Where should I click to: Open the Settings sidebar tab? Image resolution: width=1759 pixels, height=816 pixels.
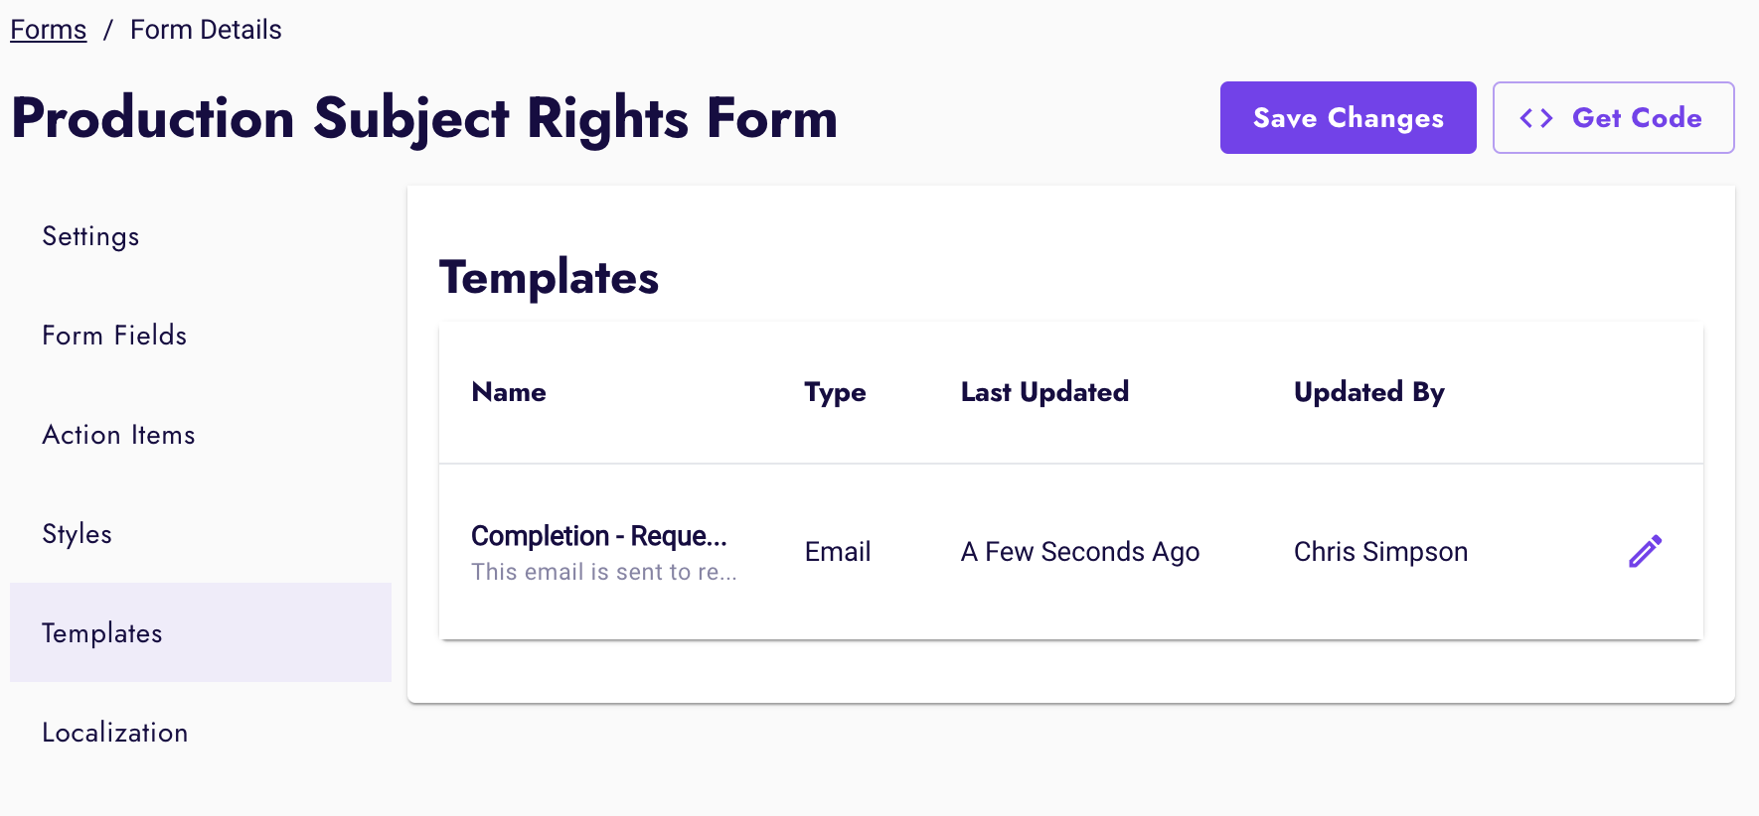tap(90, 236)
